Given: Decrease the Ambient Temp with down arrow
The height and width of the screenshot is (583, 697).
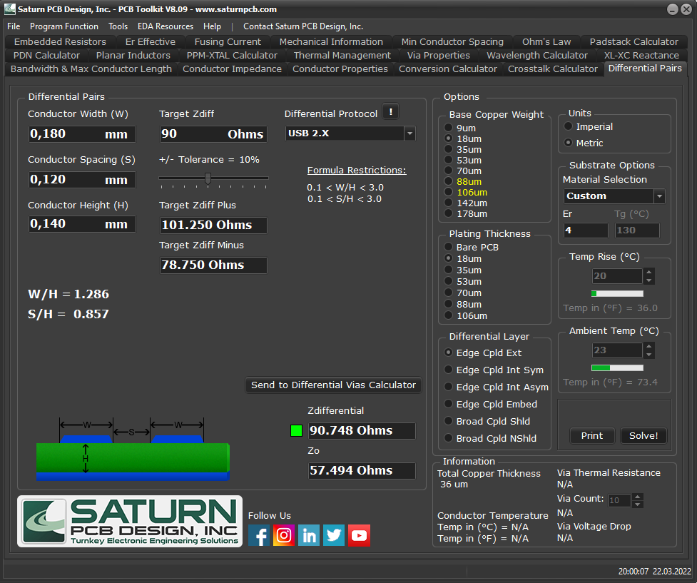Looking at the screenshot, I should click(x=649, y=355).
